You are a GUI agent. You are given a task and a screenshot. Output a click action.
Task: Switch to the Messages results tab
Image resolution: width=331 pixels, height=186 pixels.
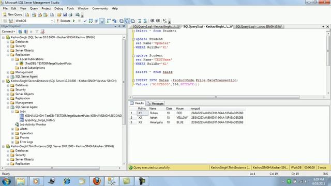(156, 103)
